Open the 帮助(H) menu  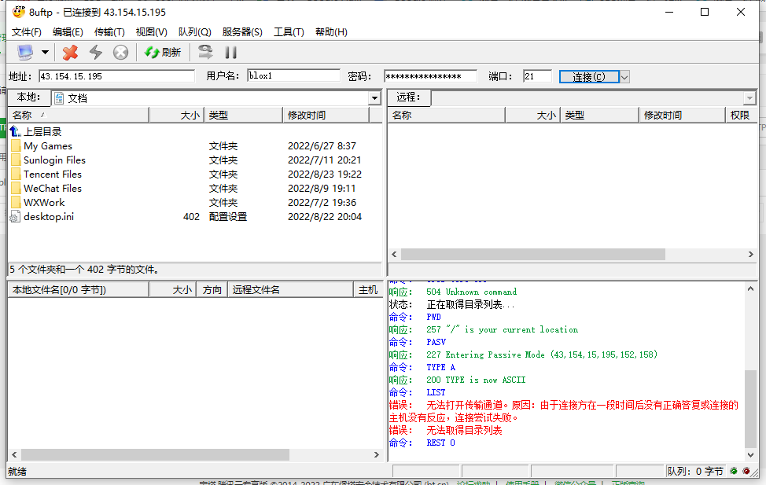coord(331,31)
